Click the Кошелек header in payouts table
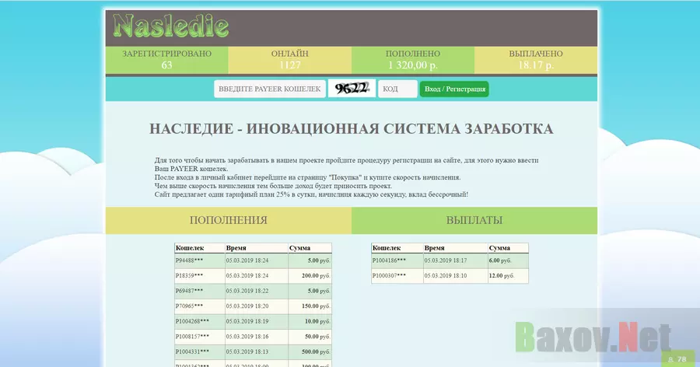 (397, 248)
